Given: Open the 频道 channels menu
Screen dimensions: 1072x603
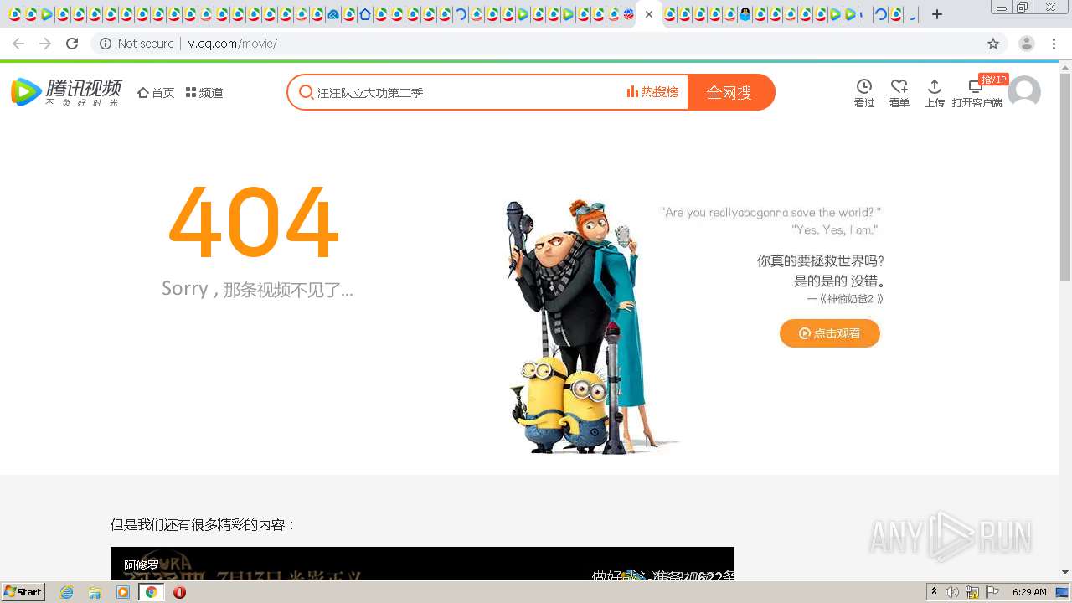Looking at the screenshot, I should point(204,93).
